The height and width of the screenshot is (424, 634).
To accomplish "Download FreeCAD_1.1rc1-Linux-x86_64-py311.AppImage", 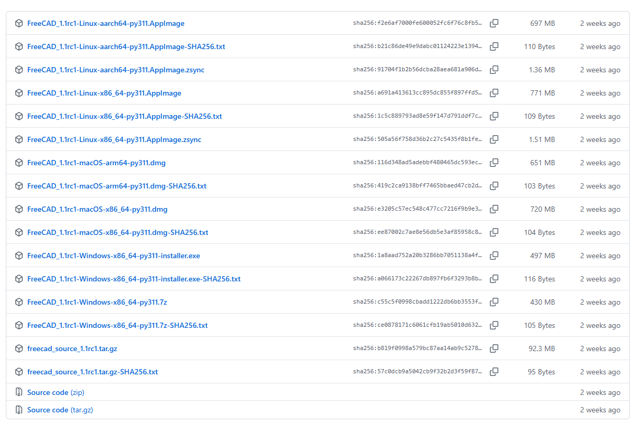I will (x=105, y=93).
